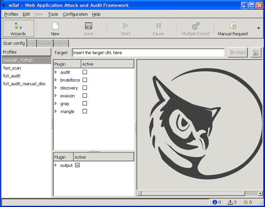Expand the evasion plugin tree
This screenshot has width=265, height=207.
(x=55, y=96)
